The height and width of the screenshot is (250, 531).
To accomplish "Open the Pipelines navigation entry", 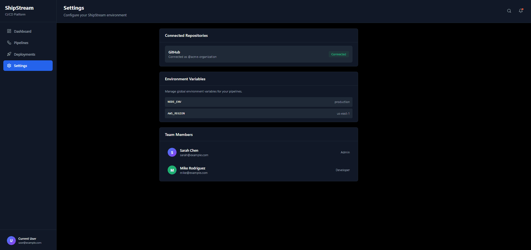I will click(x=21, y=43).
